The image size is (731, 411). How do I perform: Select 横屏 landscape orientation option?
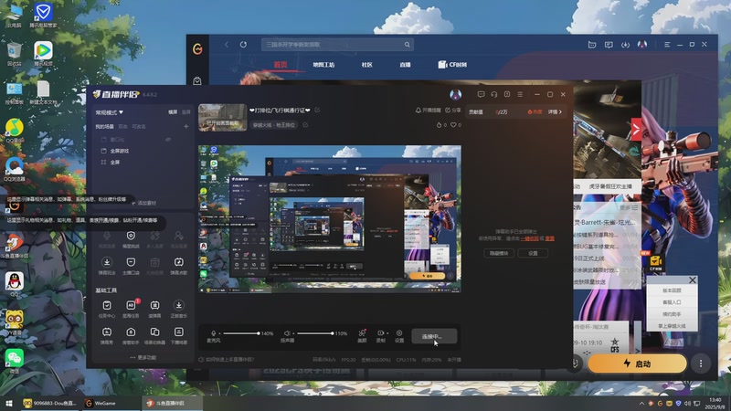173,112
